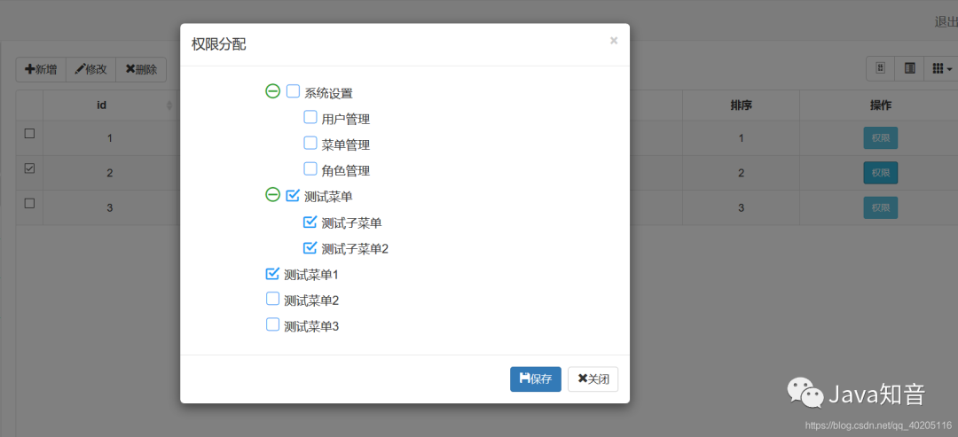Select the 测试菜单2 tree label
This screenshot has height=437, width=958.
click(311, 300)
